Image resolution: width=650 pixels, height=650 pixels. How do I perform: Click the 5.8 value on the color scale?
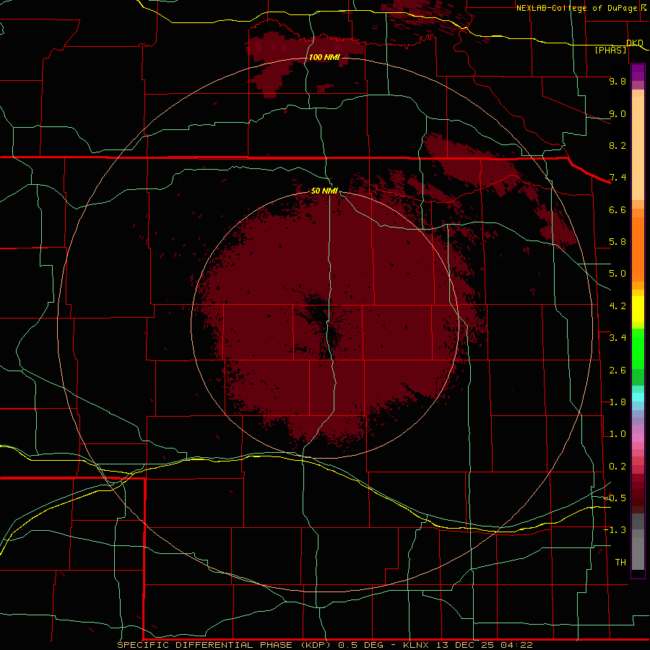pos(617,242)
